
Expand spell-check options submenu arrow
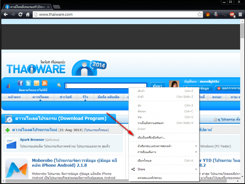(196, 146)
